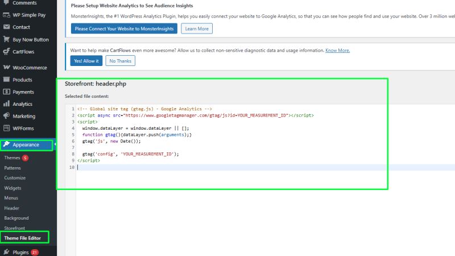Open Menus submenu item

pos(11,197)
